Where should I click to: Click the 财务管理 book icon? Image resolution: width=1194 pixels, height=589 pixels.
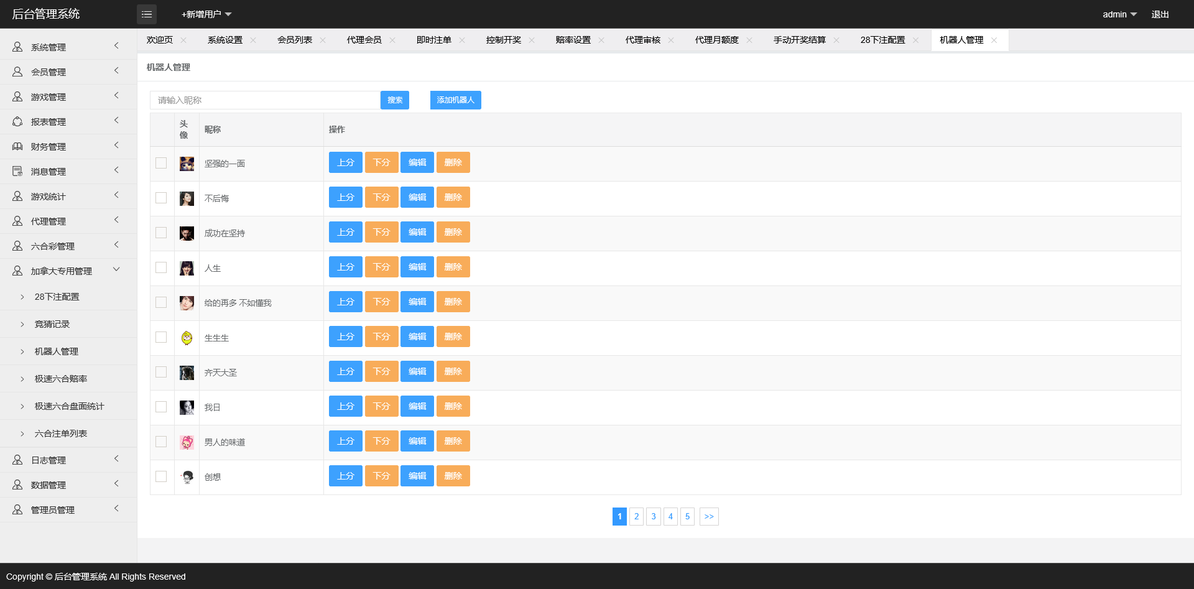click(x=17, y=147)
